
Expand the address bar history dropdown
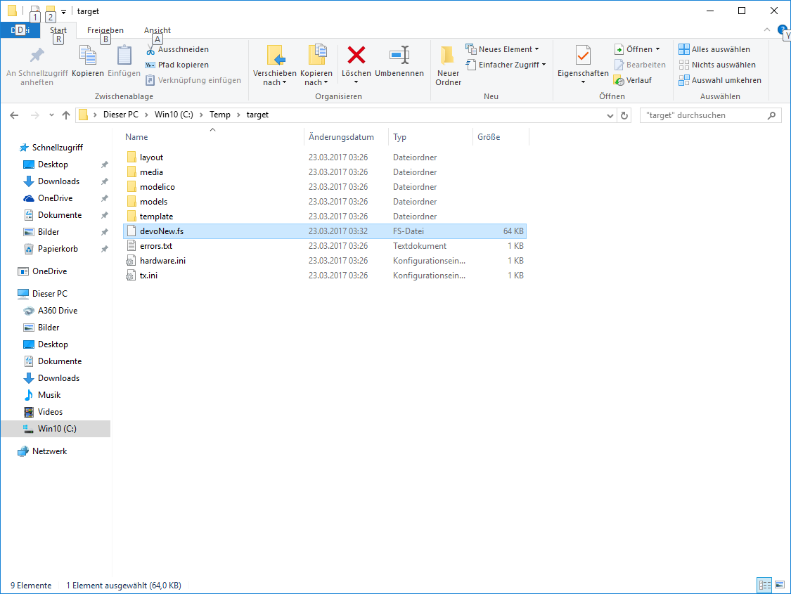point(610,115)
